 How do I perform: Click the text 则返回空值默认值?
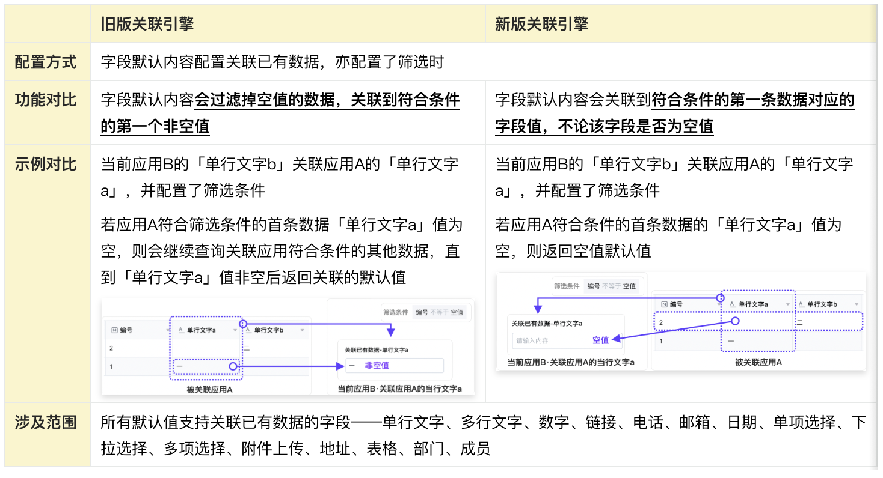[x=589, y=250]
